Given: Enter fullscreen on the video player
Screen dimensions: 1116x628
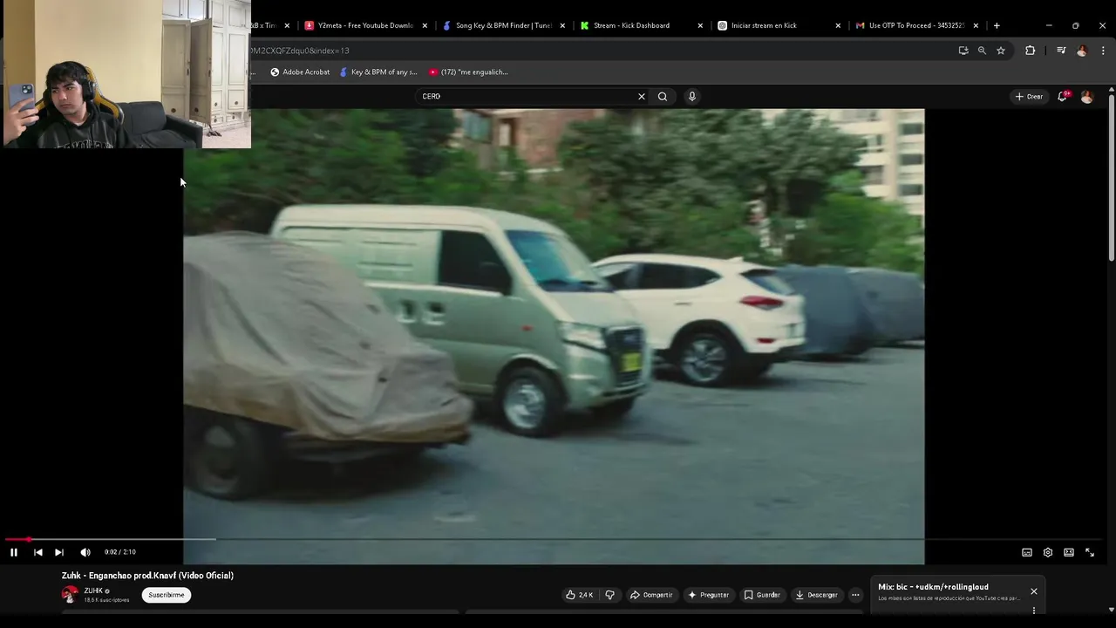Looking at the screenshot, I should point(1090,552).
